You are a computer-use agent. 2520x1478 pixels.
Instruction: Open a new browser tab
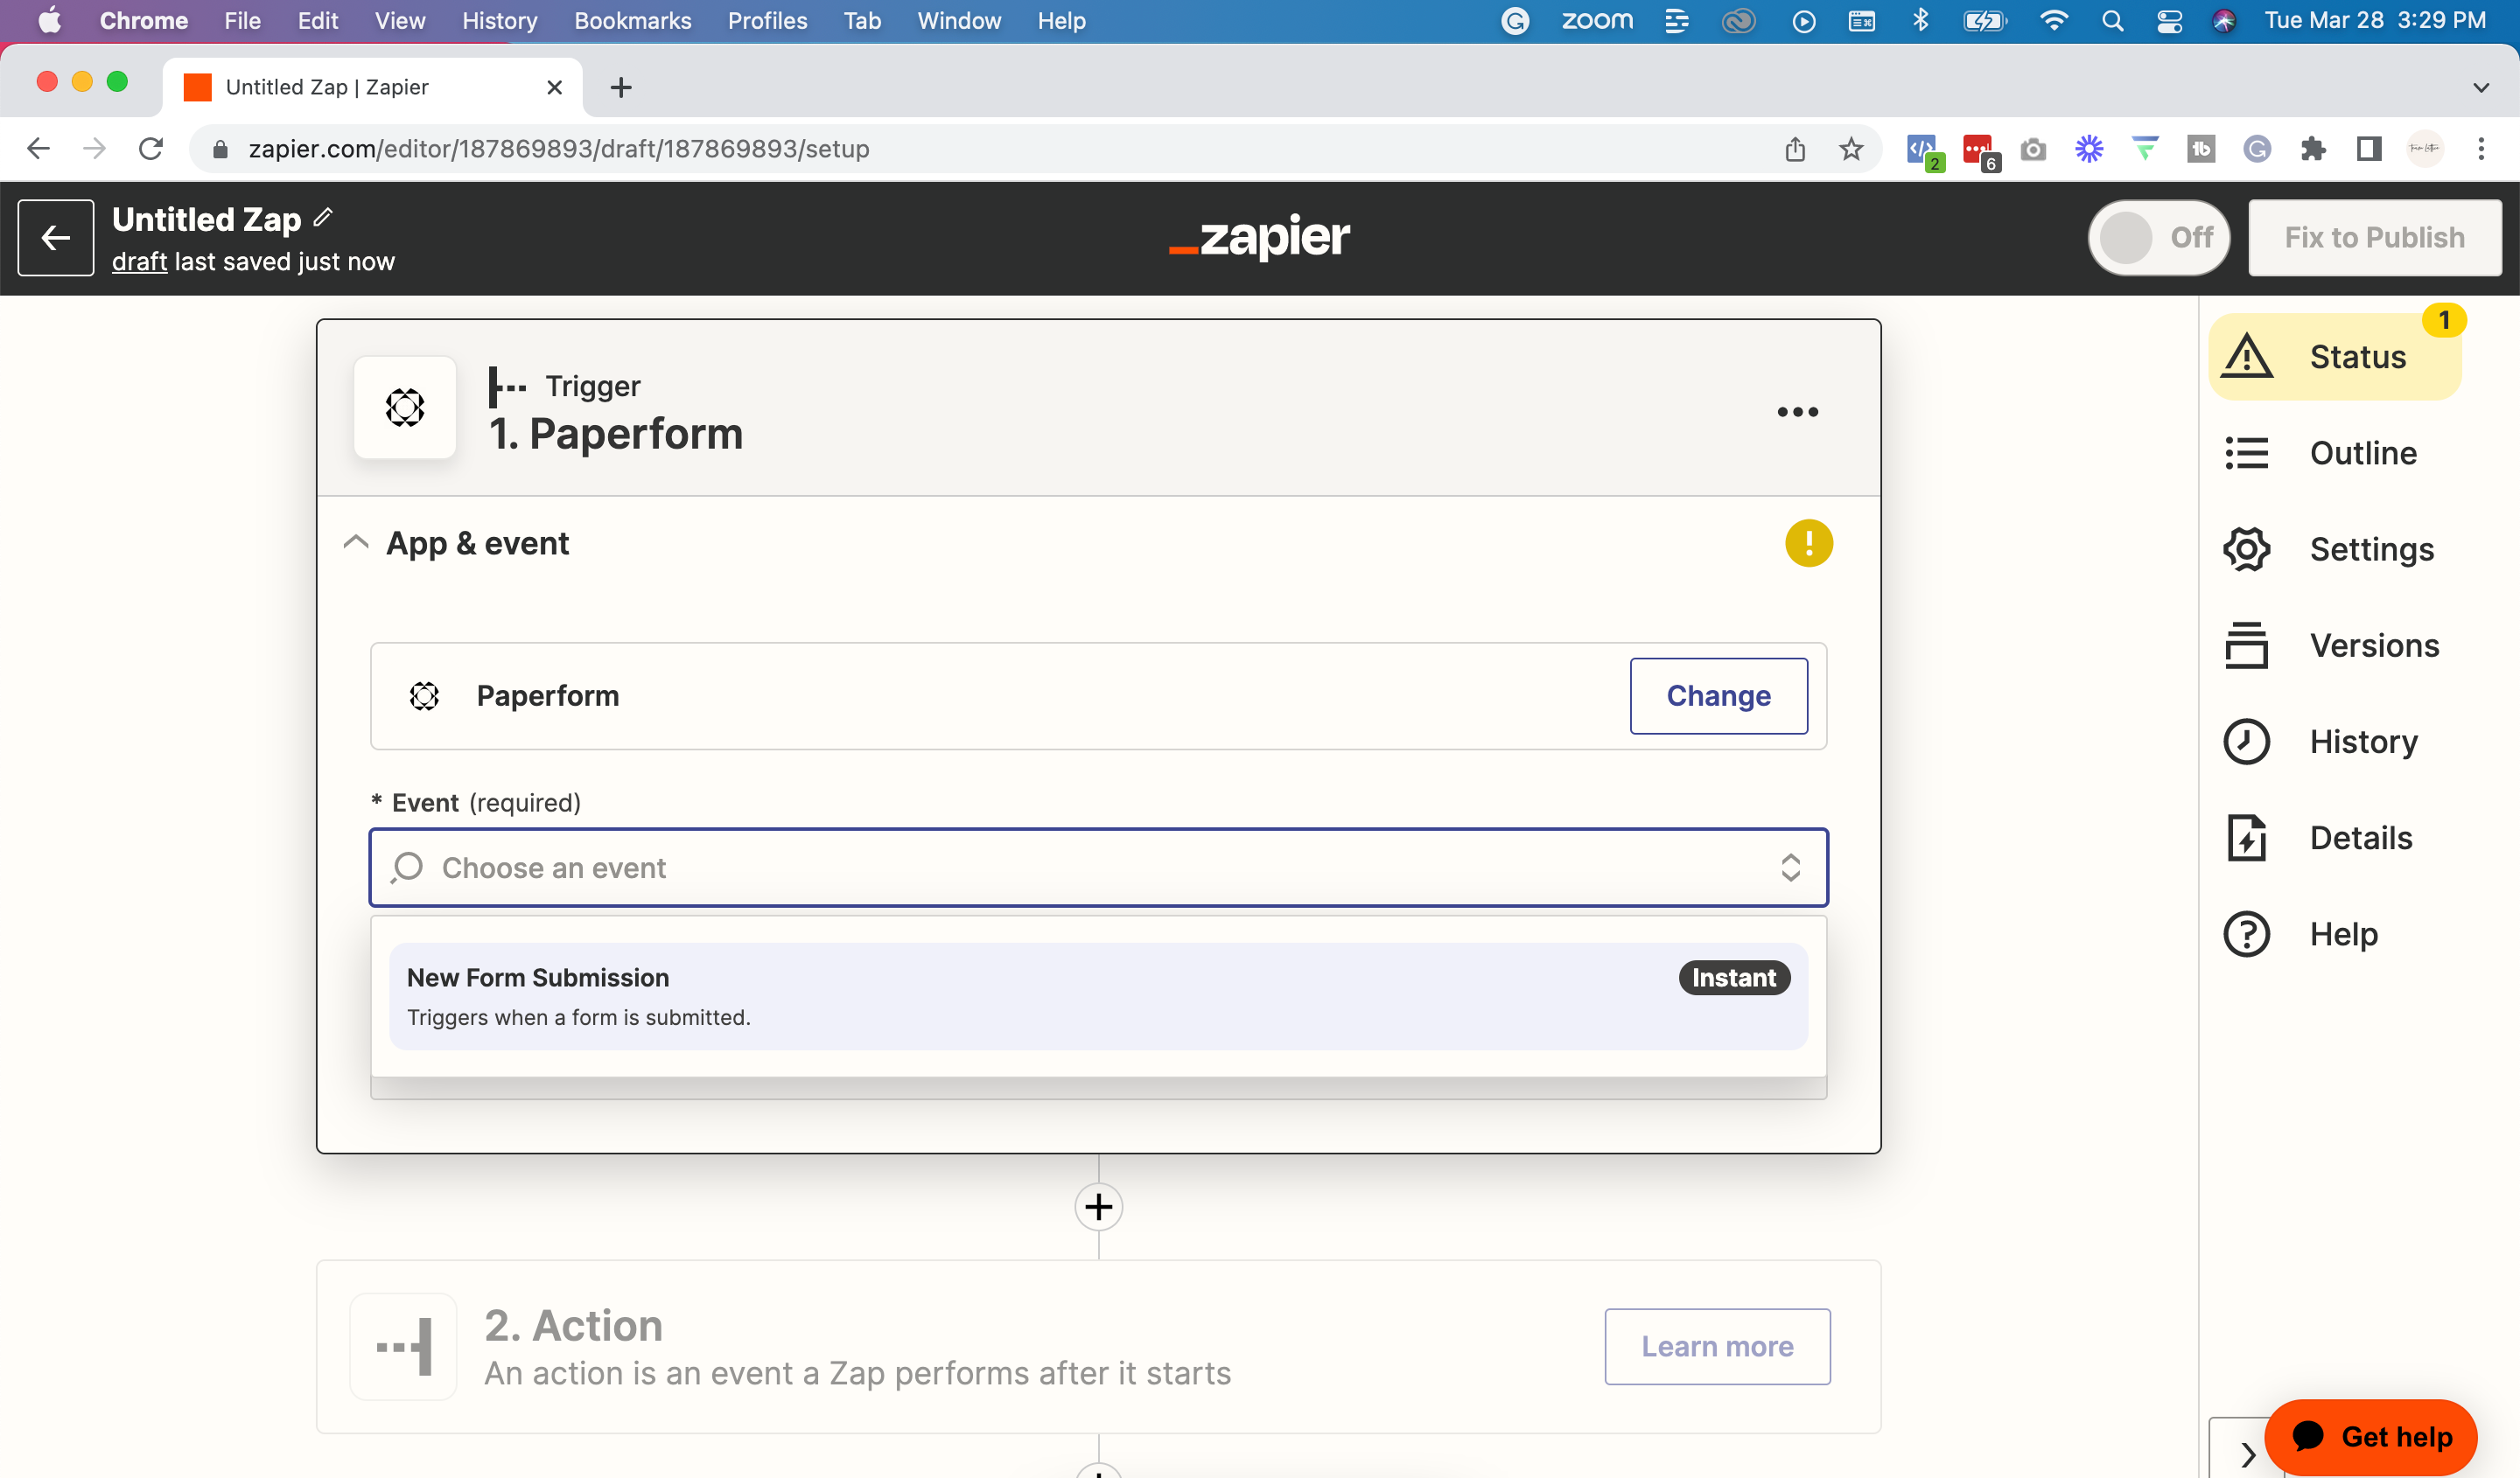point(621,87)
